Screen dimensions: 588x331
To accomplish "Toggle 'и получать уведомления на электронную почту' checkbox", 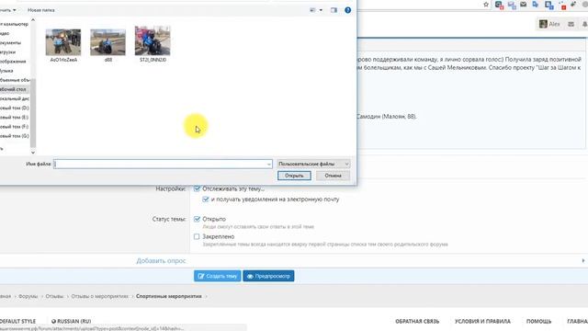I will pyautogui.click(x=206, y=200).
